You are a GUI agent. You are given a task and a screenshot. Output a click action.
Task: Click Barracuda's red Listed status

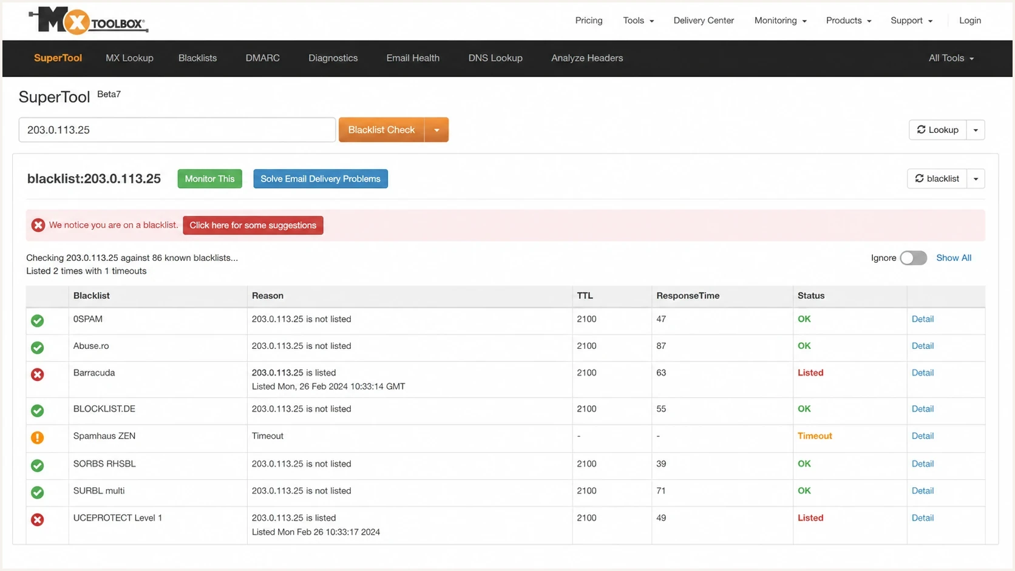810,373
